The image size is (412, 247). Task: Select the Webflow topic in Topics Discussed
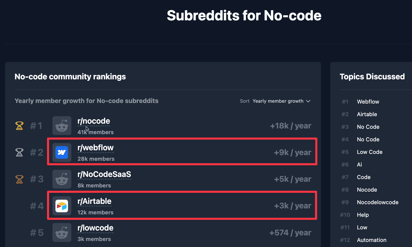click(x=368, y=101)
